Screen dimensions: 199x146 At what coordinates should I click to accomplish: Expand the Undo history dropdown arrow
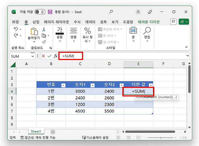(21, 29)
